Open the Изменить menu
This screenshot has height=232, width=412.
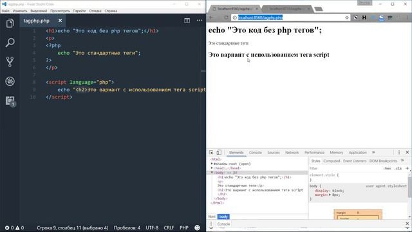pyautogui.click(x=20, y=11)
